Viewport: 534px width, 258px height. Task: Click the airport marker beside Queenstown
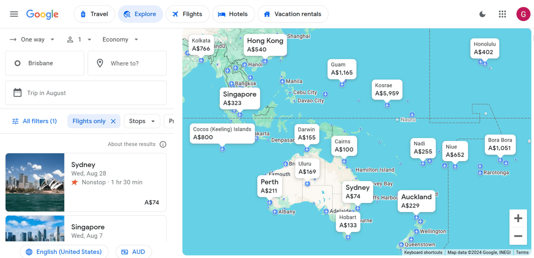[x=401, y=245]
